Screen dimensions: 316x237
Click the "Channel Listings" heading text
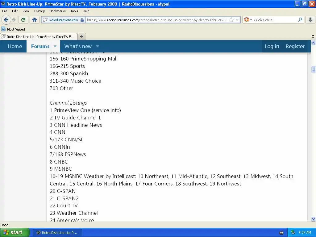(68, 103)
